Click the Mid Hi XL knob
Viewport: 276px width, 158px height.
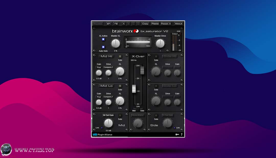120,71
